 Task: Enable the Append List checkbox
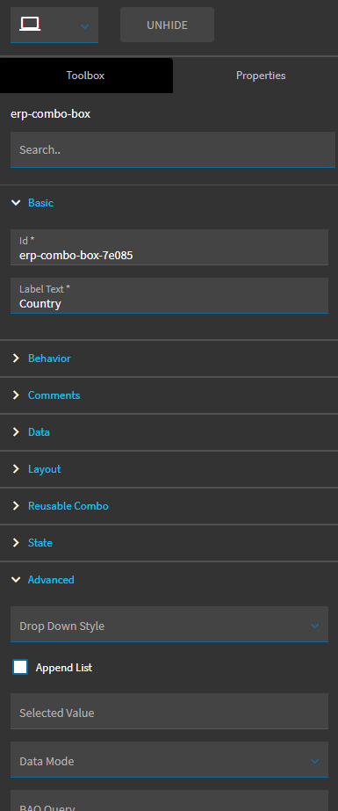[20, 667]
